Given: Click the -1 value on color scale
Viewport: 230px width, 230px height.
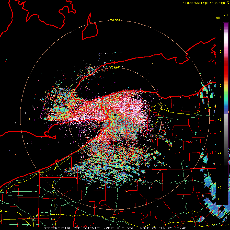Looking at the screenshot, I should [220, 120].
